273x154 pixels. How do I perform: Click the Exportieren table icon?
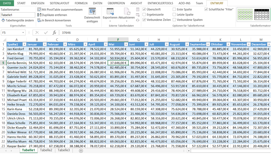(x=110, y=12)
